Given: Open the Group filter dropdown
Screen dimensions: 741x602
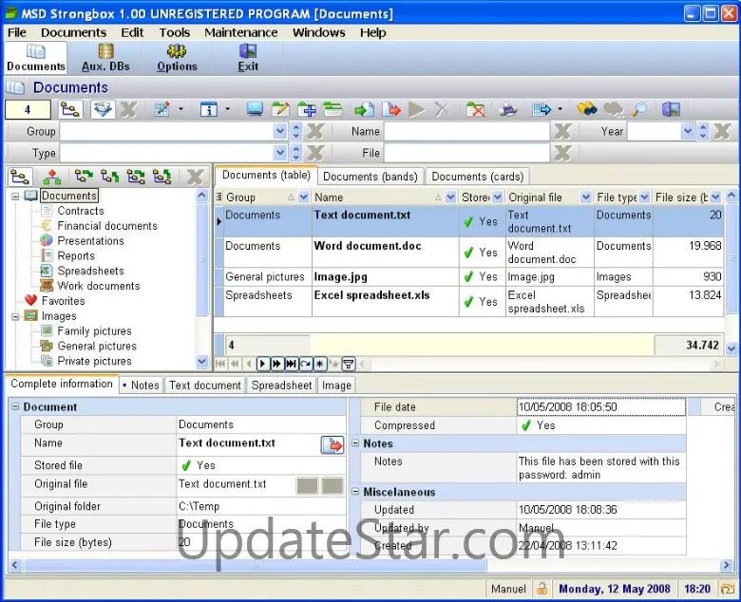Looking at the screenshot, I should pos(280,131).
